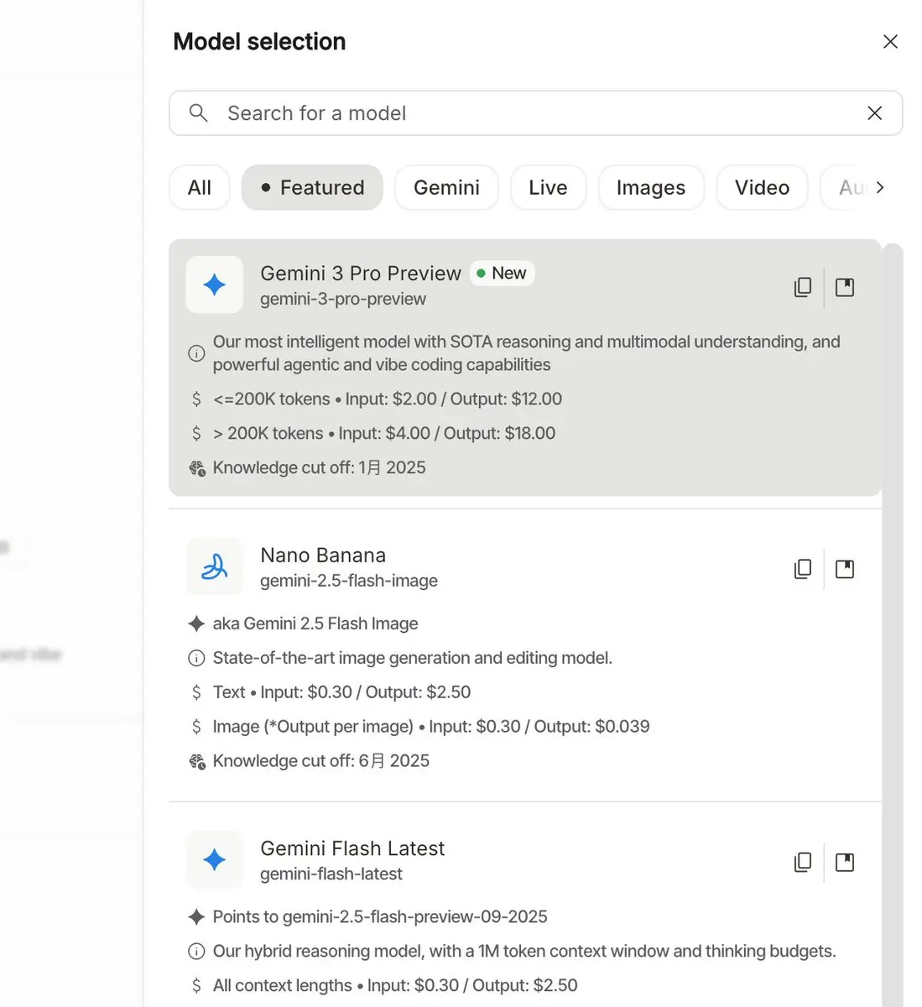Open Gemini 3 Pro Preview documentation icon
Image resolution: width=922 pixels, height=1007 pixels.
click(x=845, y=287)
